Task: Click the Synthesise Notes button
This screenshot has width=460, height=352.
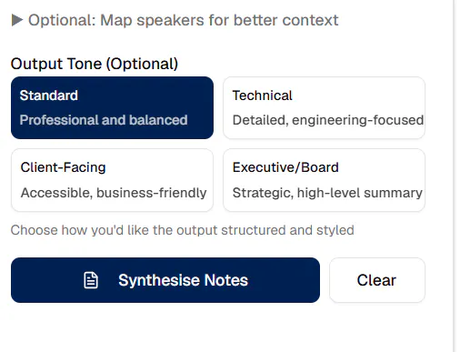Action: [165, 280]
